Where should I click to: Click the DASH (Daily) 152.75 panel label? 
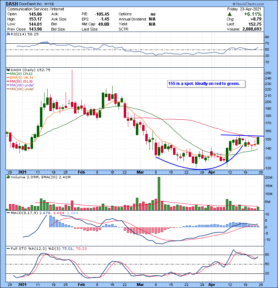point(31,70)
